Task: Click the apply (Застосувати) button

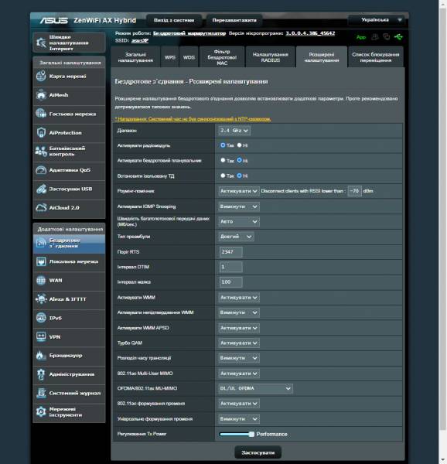Action: [258, 452]
